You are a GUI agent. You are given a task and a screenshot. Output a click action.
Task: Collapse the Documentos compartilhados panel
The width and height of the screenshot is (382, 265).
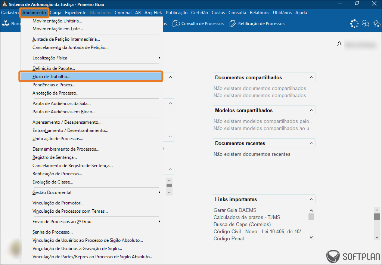click(x=311, y=77)
